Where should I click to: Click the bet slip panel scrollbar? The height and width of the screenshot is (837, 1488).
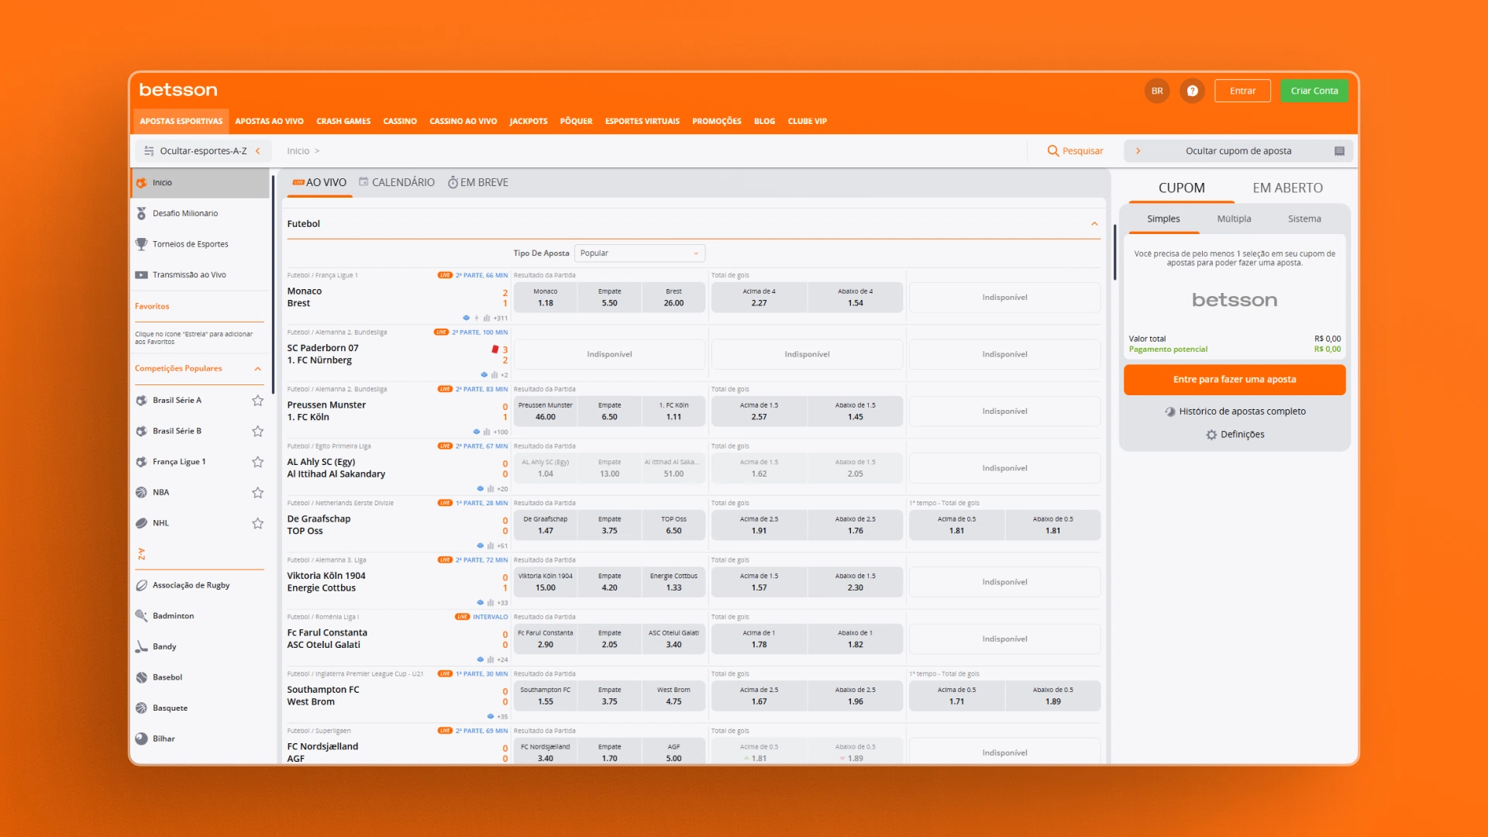tap(1114, 252)
